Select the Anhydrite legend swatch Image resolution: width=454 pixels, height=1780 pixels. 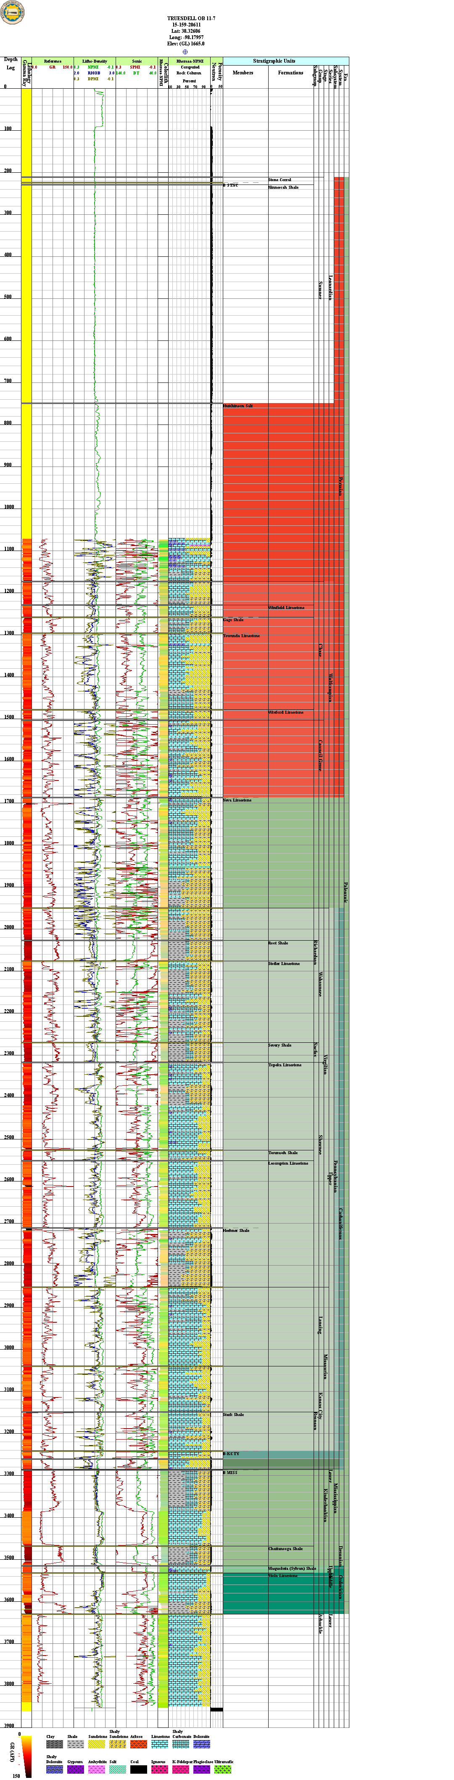click(97, 1769)
